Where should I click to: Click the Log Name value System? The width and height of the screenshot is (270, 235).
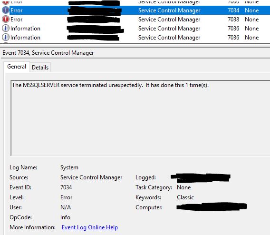pos(69,167)
